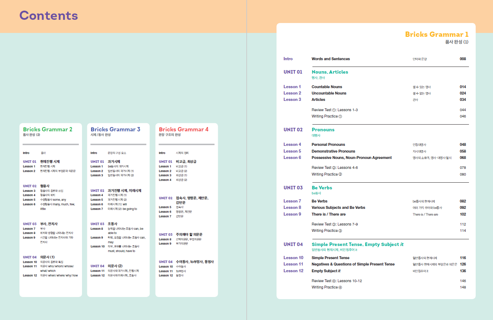Click "과거진행 시제, 미래시제" unit title
493x320 pixels.
[124, 190]
